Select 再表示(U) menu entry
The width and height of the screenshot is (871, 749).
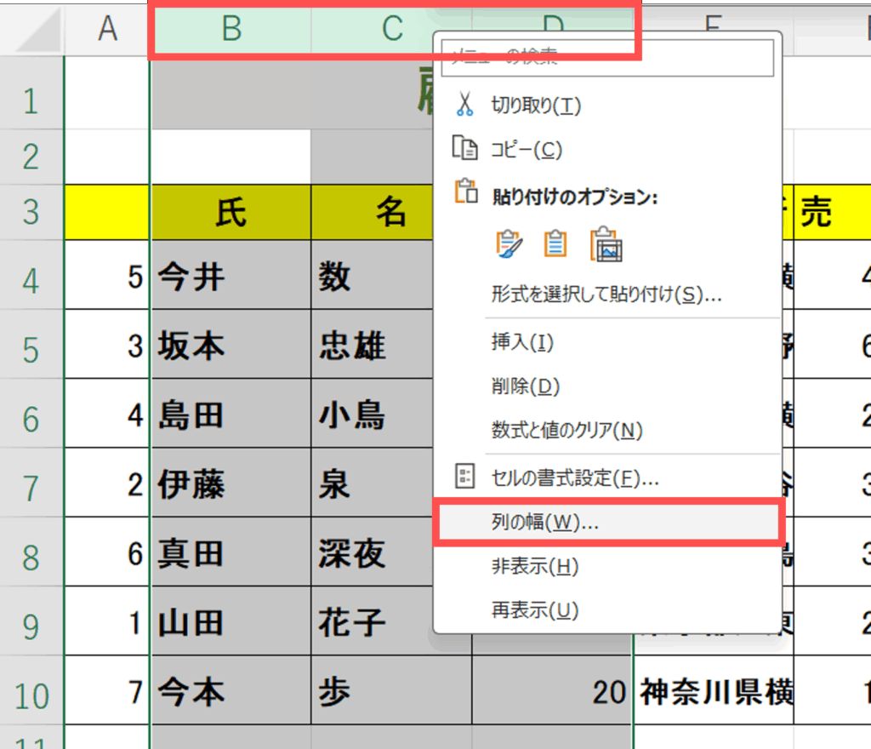[534, 610]
